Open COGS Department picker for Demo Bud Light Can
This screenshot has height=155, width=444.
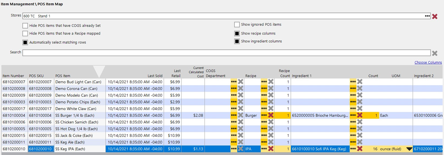tap(234, 82)
